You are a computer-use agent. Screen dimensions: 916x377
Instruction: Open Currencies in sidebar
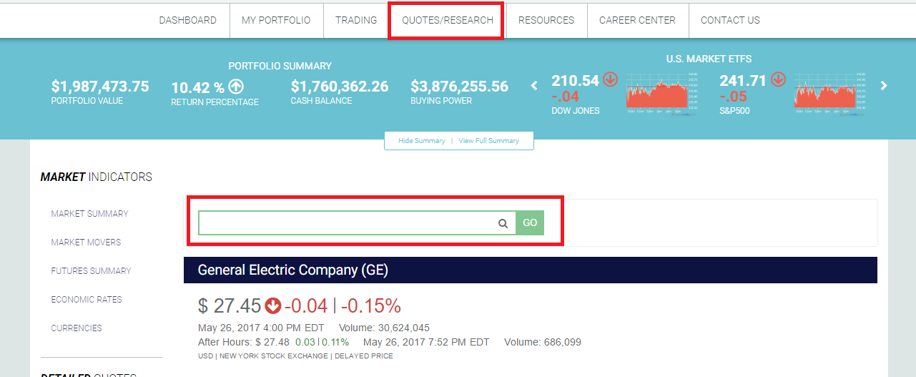pyautogui.click(x=77, y=328)
